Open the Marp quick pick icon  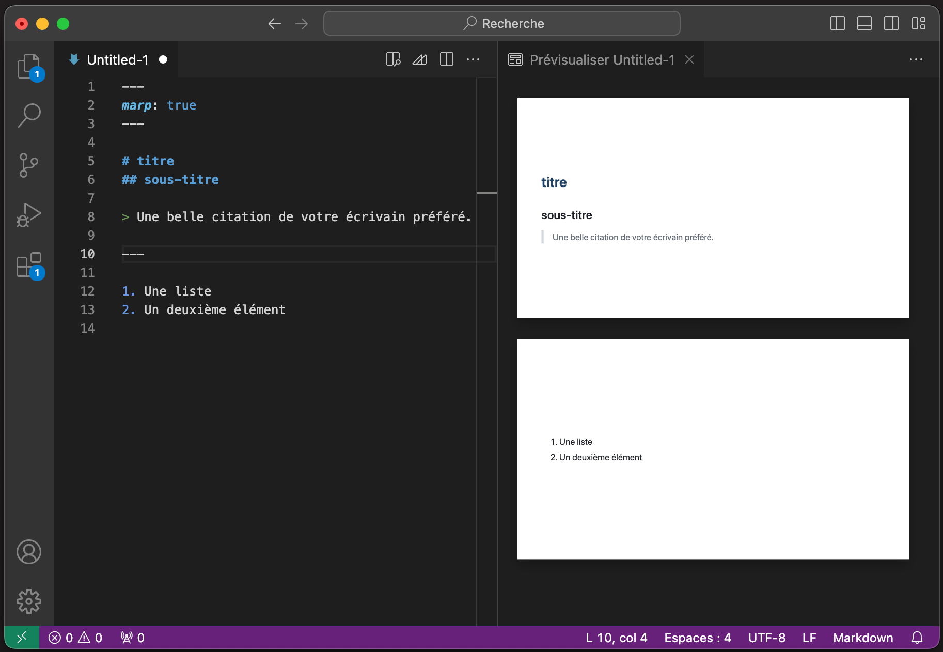(420, 60)
